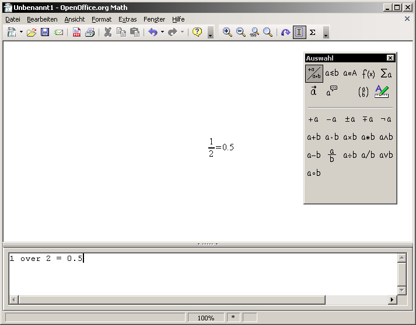Toggle the Formats category with ruler icon

tap(382, 91)
